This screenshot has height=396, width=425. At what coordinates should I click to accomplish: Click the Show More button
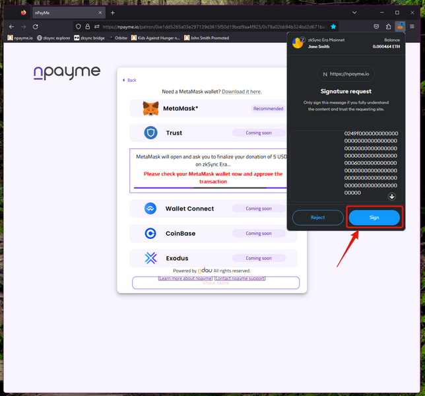pyautogui.click(x=216, y=283)
